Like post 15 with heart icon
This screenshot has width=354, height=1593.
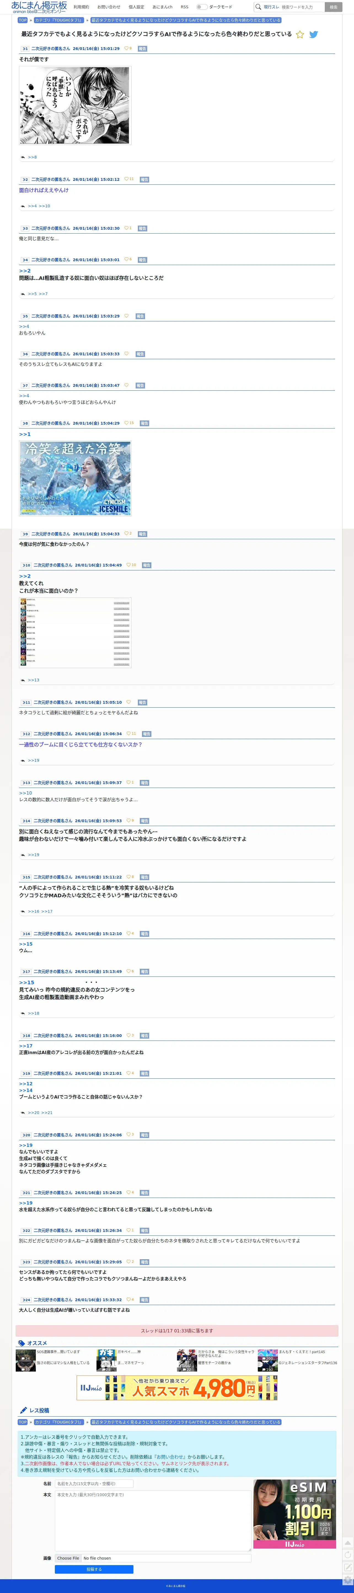pyautogui.click(x=128, y=877)
